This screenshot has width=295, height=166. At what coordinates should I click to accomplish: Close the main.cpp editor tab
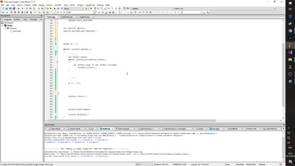point(58,17)
